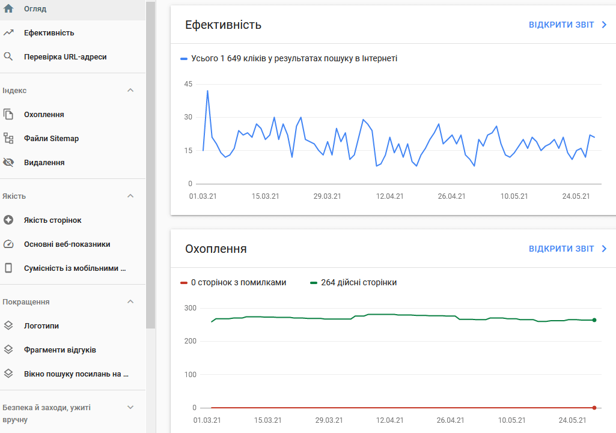Image resolution: width=616 pixels, height=433 pixels.
Task: Expand the Безпека й заходи section
Action: [x=130, y=408]
